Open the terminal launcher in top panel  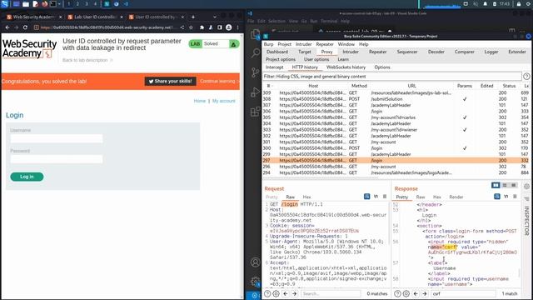53,4
